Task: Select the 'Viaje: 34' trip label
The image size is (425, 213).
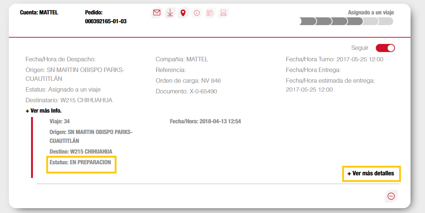Action: (x=60, y=121)
